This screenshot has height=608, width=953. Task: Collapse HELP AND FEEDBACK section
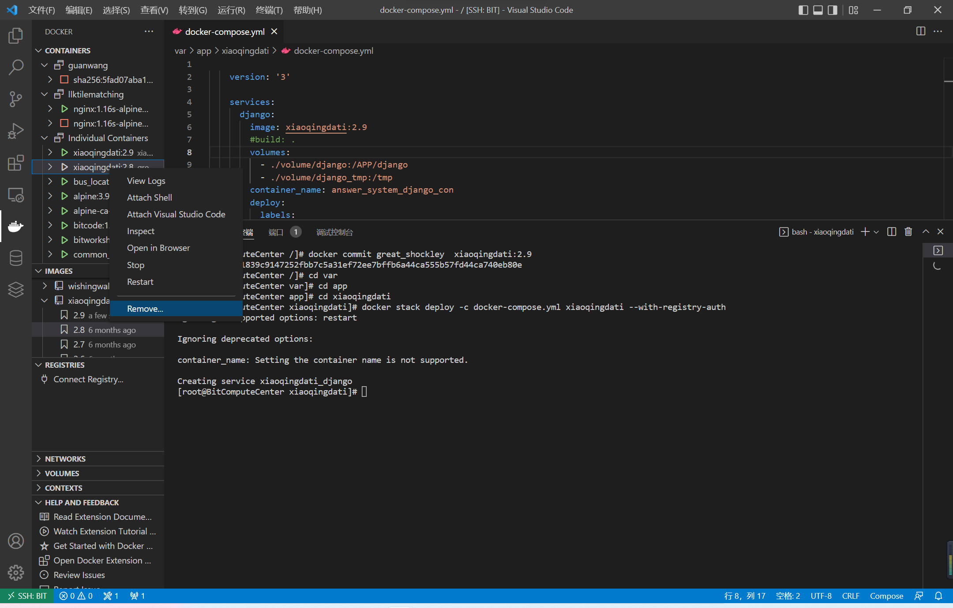click(39, 503)
